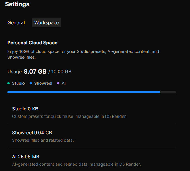Click the purple AI legend dot
The height and width of the screenshot is (171, 190).
(x=58, y=83)
